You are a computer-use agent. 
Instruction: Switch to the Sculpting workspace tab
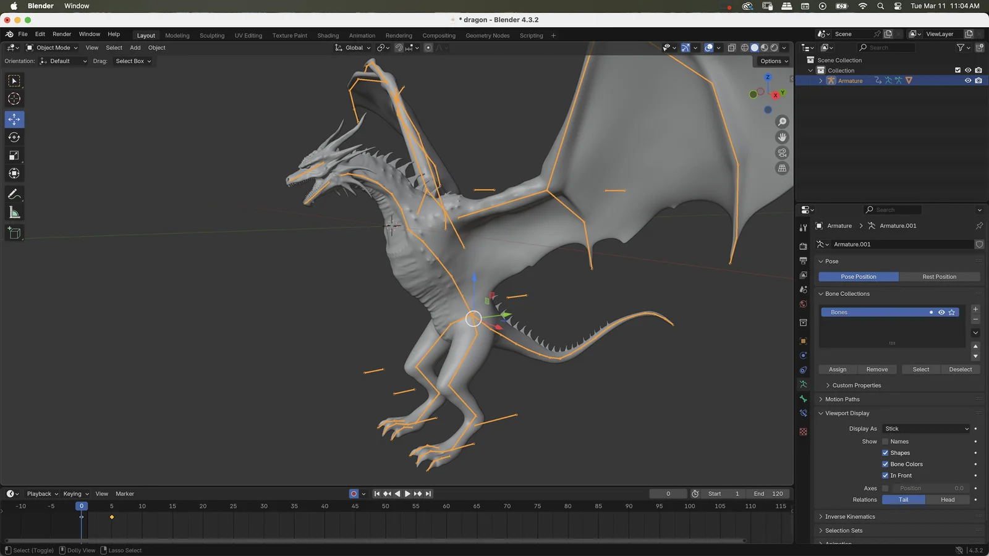212,36
